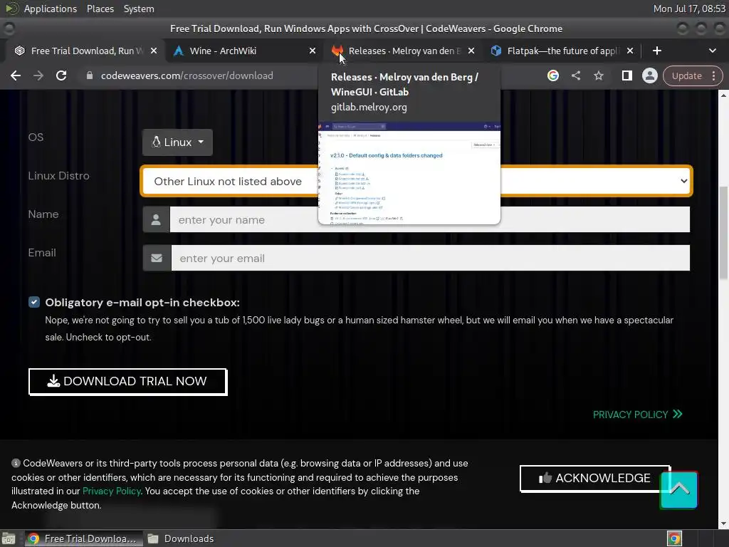Click the scrollbar down arrow

[723, 523]
